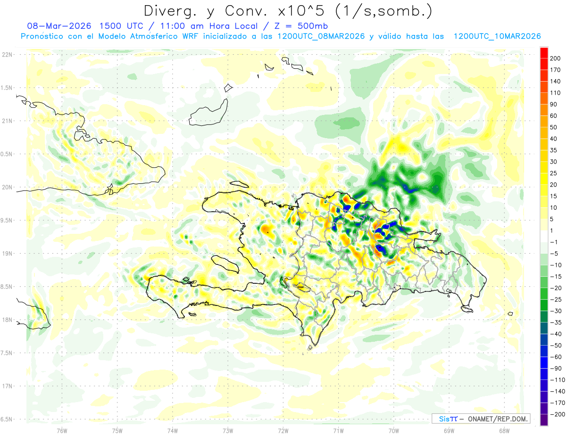Screen dimensions: 566x437
Task: Click the dark purple swatch ending the color scale
Action: [x=544, y=420]
